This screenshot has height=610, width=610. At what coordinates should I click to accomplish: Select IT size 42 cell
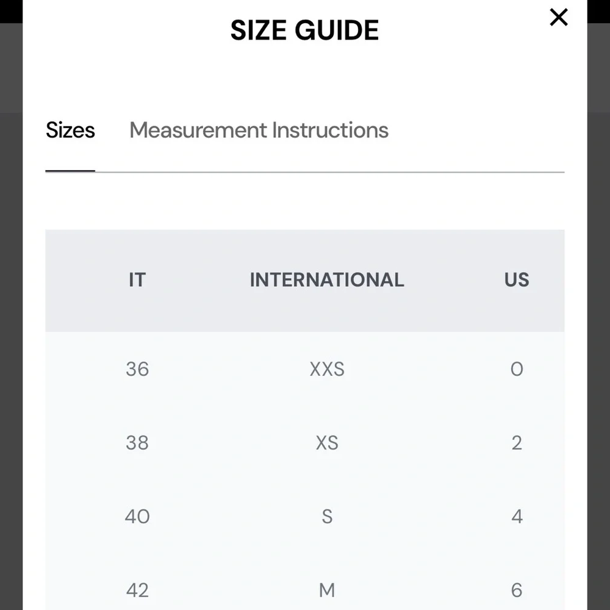click(x=137, y=590)
